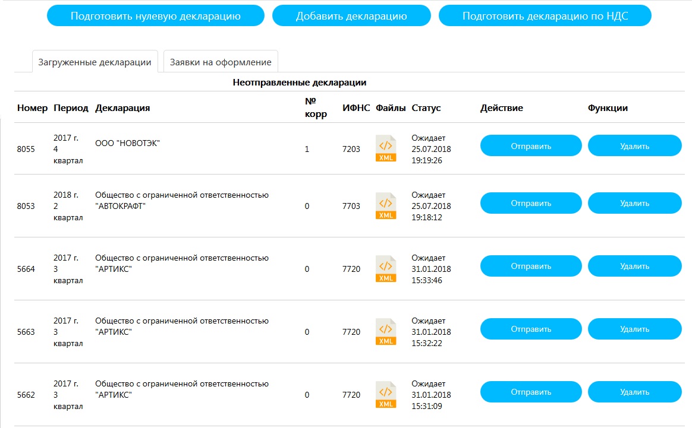
Task: Click status Ожидает 25.07.2018 19:19:26
Action: tap(431, 149)
